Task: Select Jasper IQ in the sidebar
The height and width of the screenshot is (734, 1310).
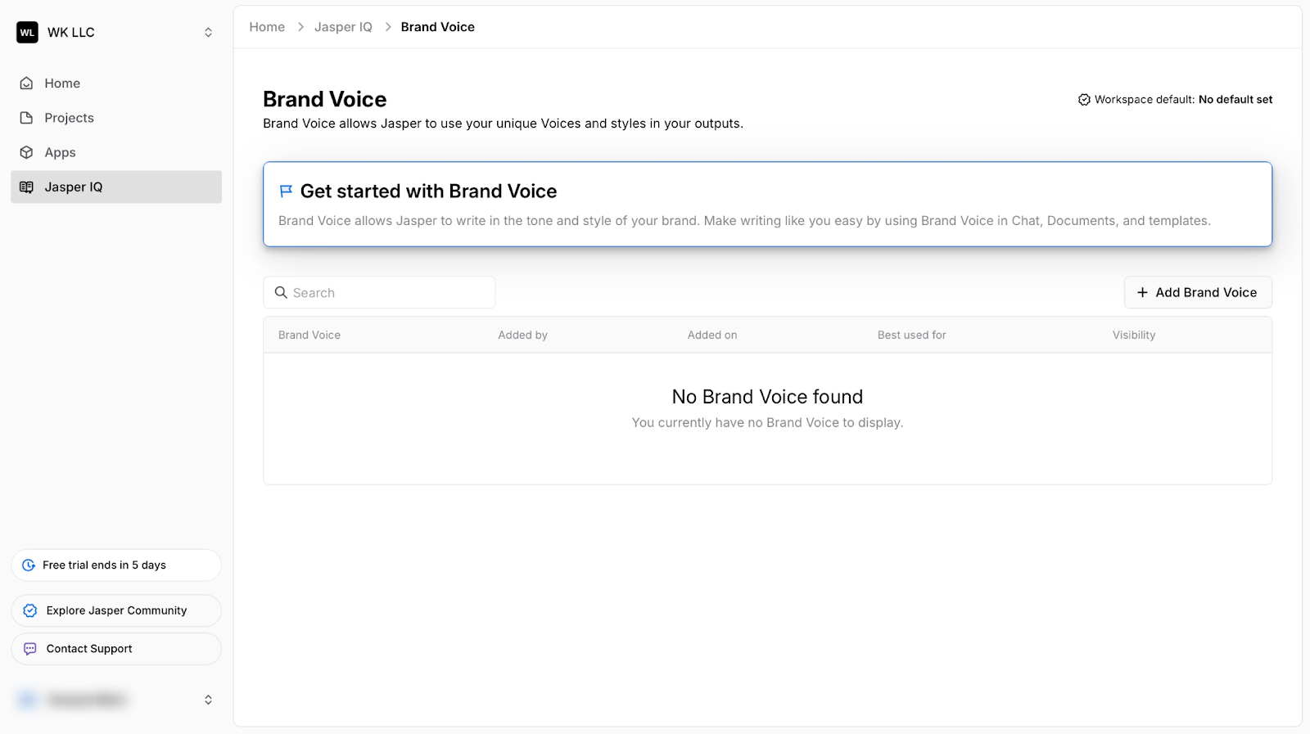Action: (116, 187)
